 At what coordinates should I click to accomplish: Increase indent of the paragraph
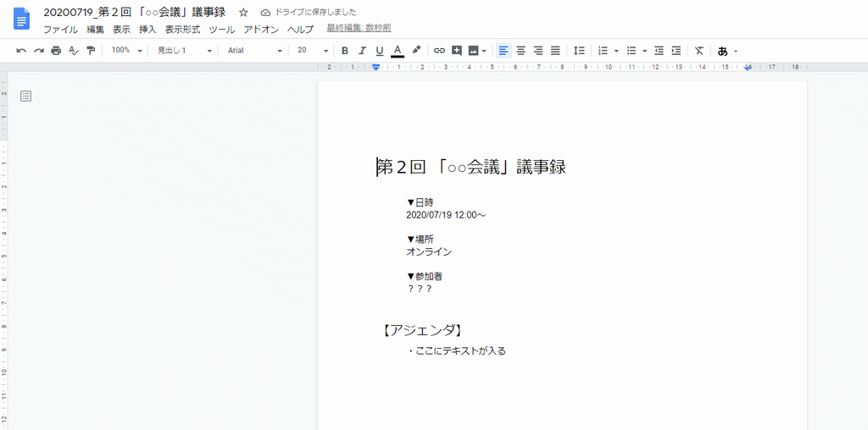[x=676, y=51]
